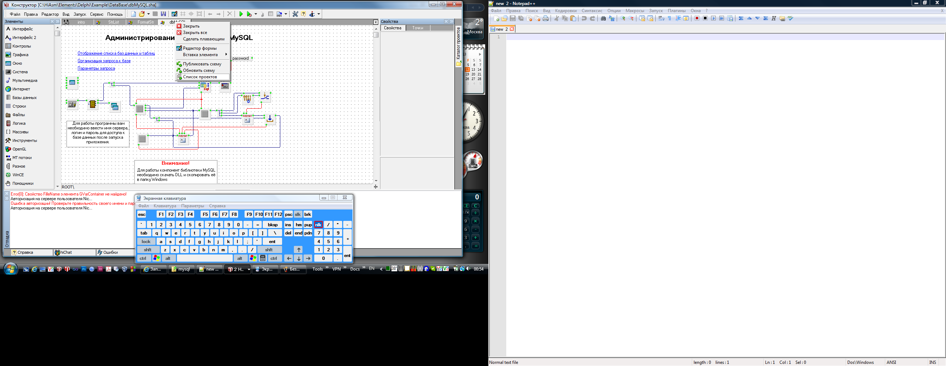Click the ABC spell check icon in Notepad++
The height and width of the screenshot is (366, 946).
[x=790, y=18]
